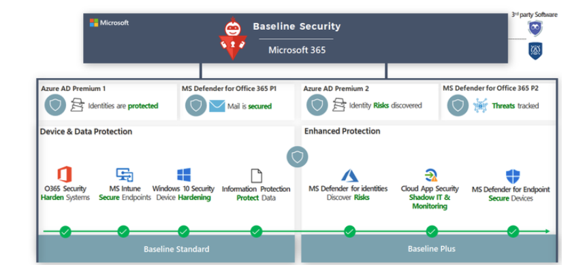This screenshot has width=568, height=265.
Task: Click the shield icon under Azure AD Premium 1
Action: pyautogui.click(x=55, y=105)
